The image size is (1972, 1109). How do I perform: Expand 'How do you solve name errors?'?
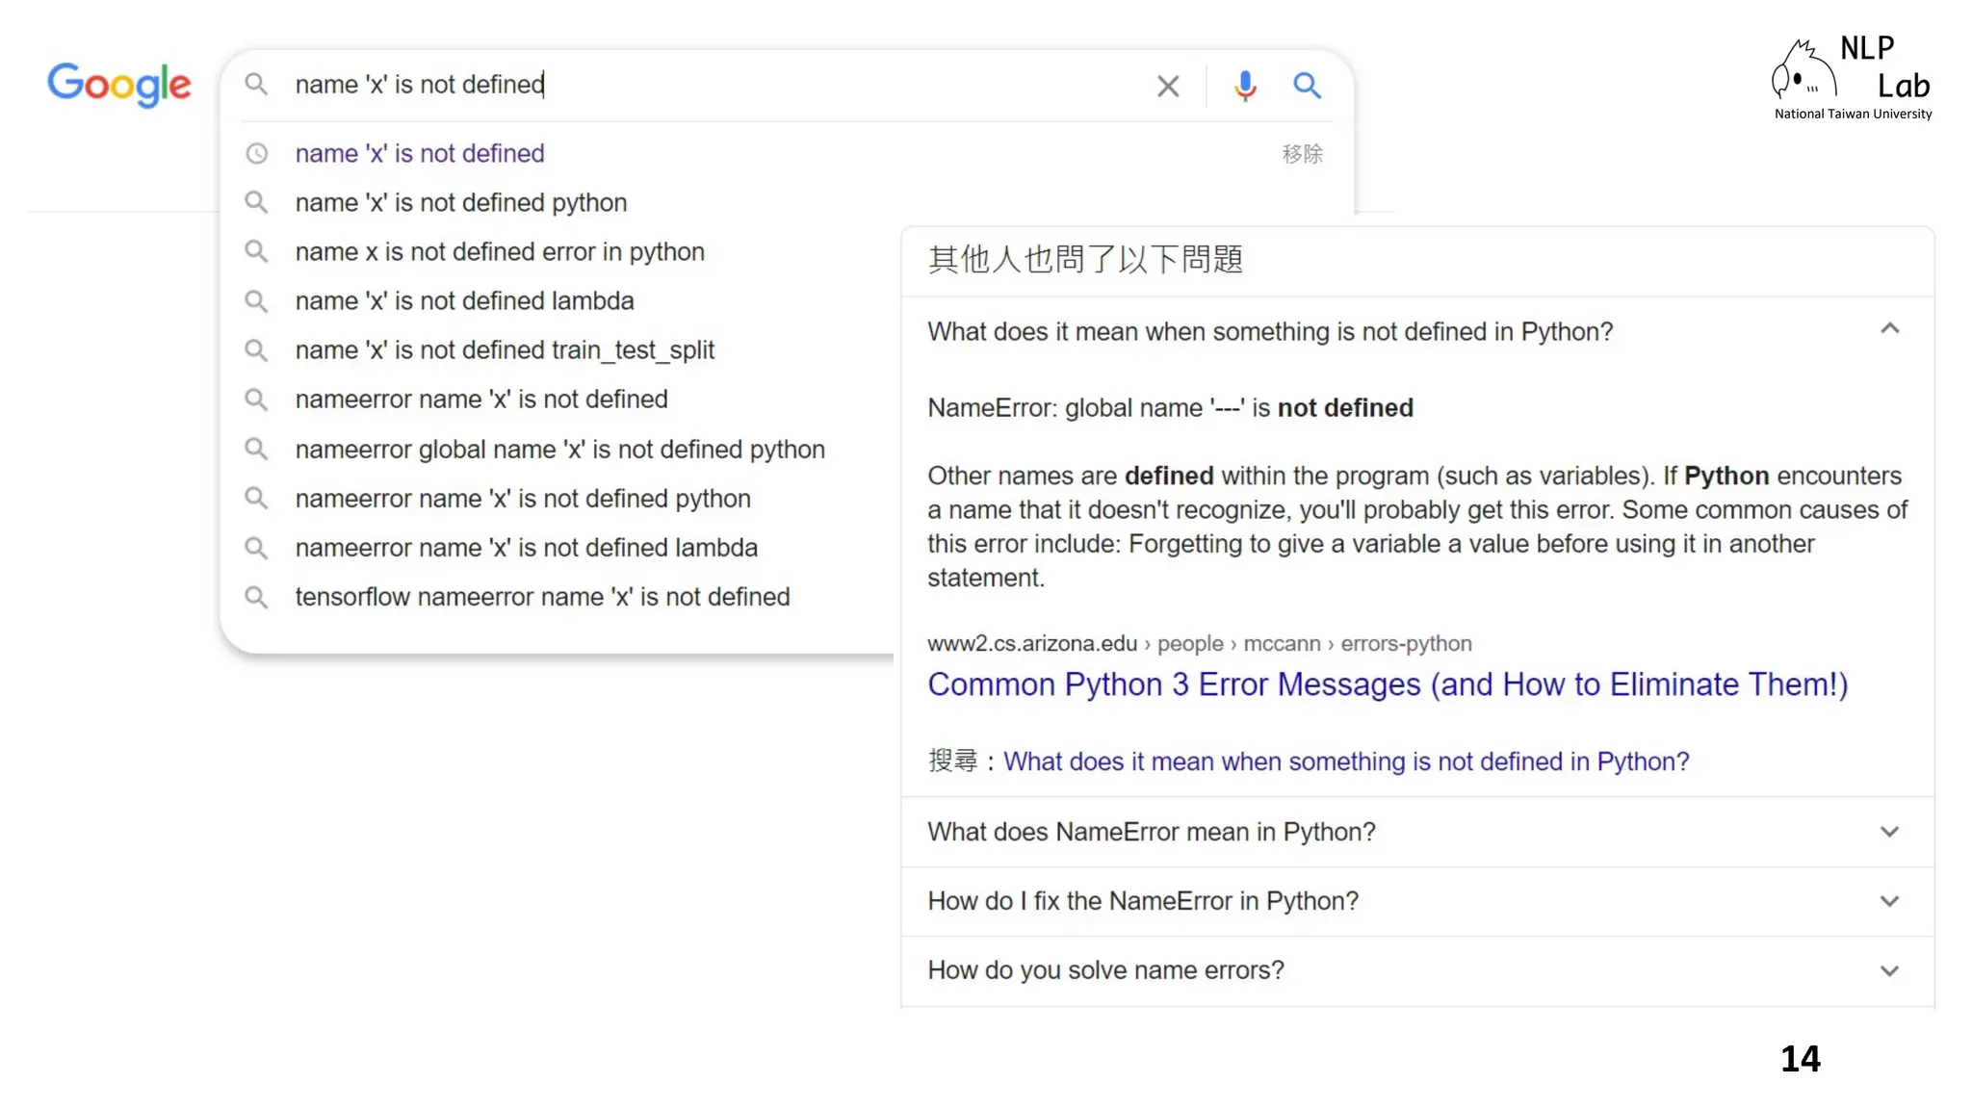[x=1889, y=970]
